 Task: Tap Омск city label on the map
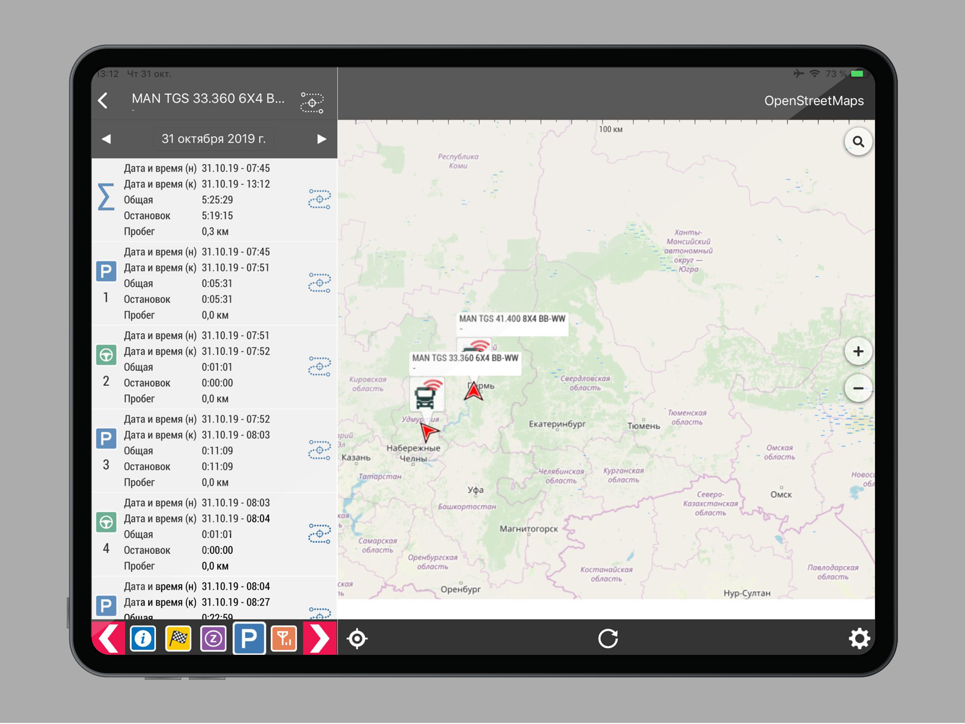pos(781,494)
